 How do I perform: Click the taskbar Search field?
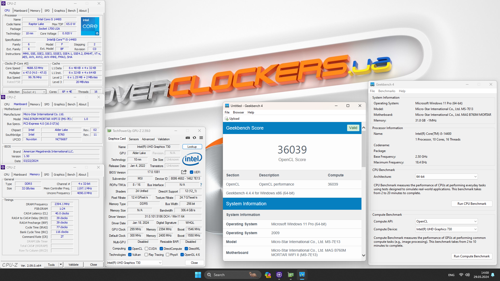233,275
